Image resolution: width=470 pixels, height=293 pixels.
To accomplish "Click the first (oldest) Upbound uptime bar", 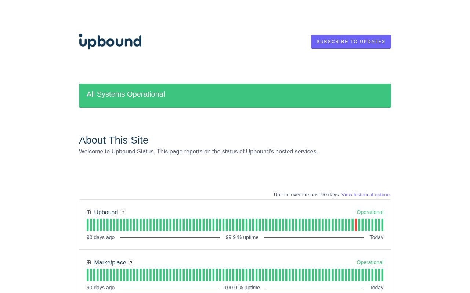I will pyautogui.click(x=88, y=225).
